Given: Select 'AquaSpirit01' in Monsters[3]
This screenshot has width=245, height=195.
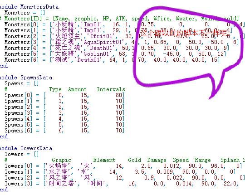Looking at the screenshot, I should point(103,42).
